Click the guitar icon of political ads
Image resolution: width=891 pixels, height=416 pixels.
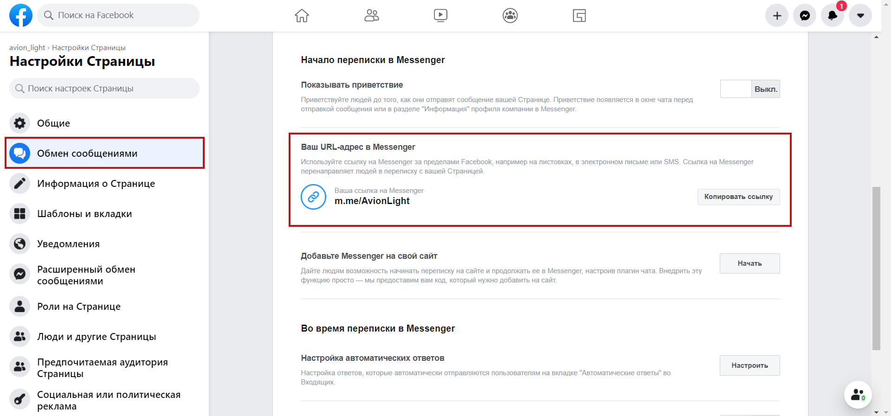tap(19, 399)
